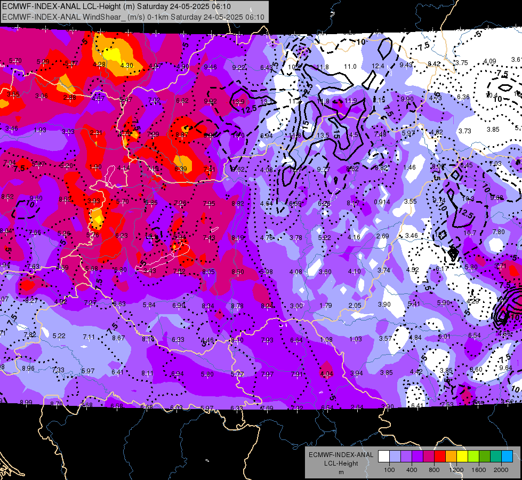
Task: Click the wind shear value 2.05
Action: point(355,306)
